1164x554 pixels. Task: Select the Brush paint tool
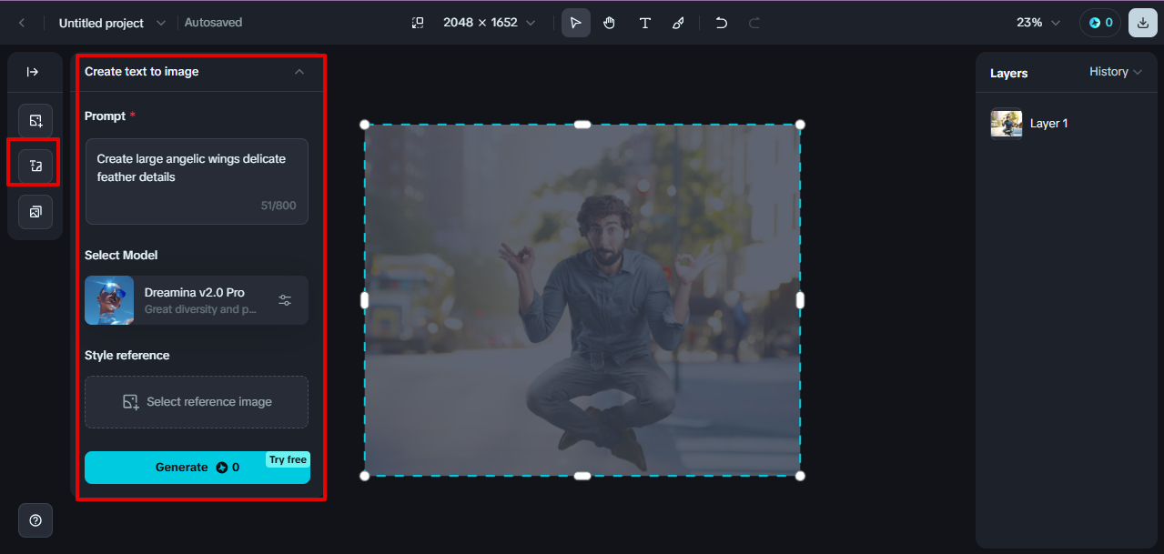click(x=678, y=23)
